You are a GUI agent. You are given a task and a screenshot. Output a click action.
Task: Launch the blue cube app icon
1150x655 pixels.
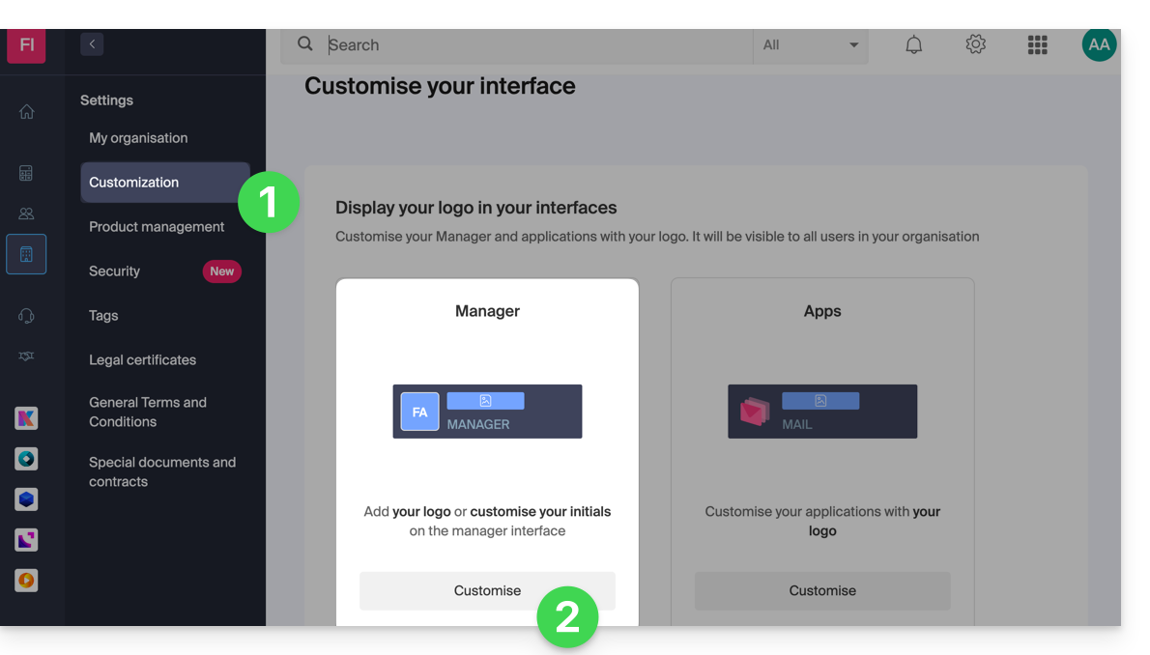[26, 499]
